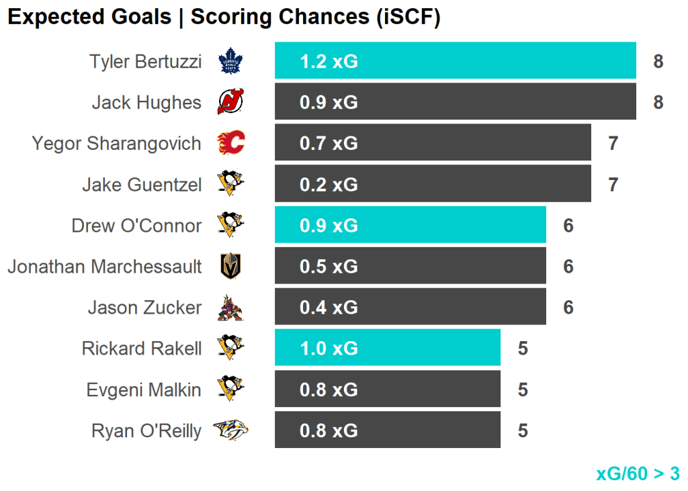Click the Penguins logo beside Rickard Rakell
The image size is (688, 491).
tap(230, 348)
